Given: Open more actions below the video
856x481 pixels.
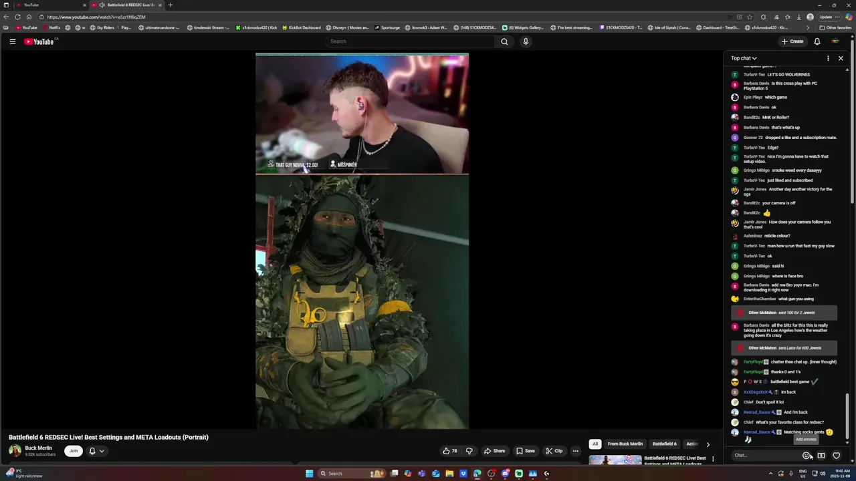Looking at the screenshot, I should coord(575,451).
